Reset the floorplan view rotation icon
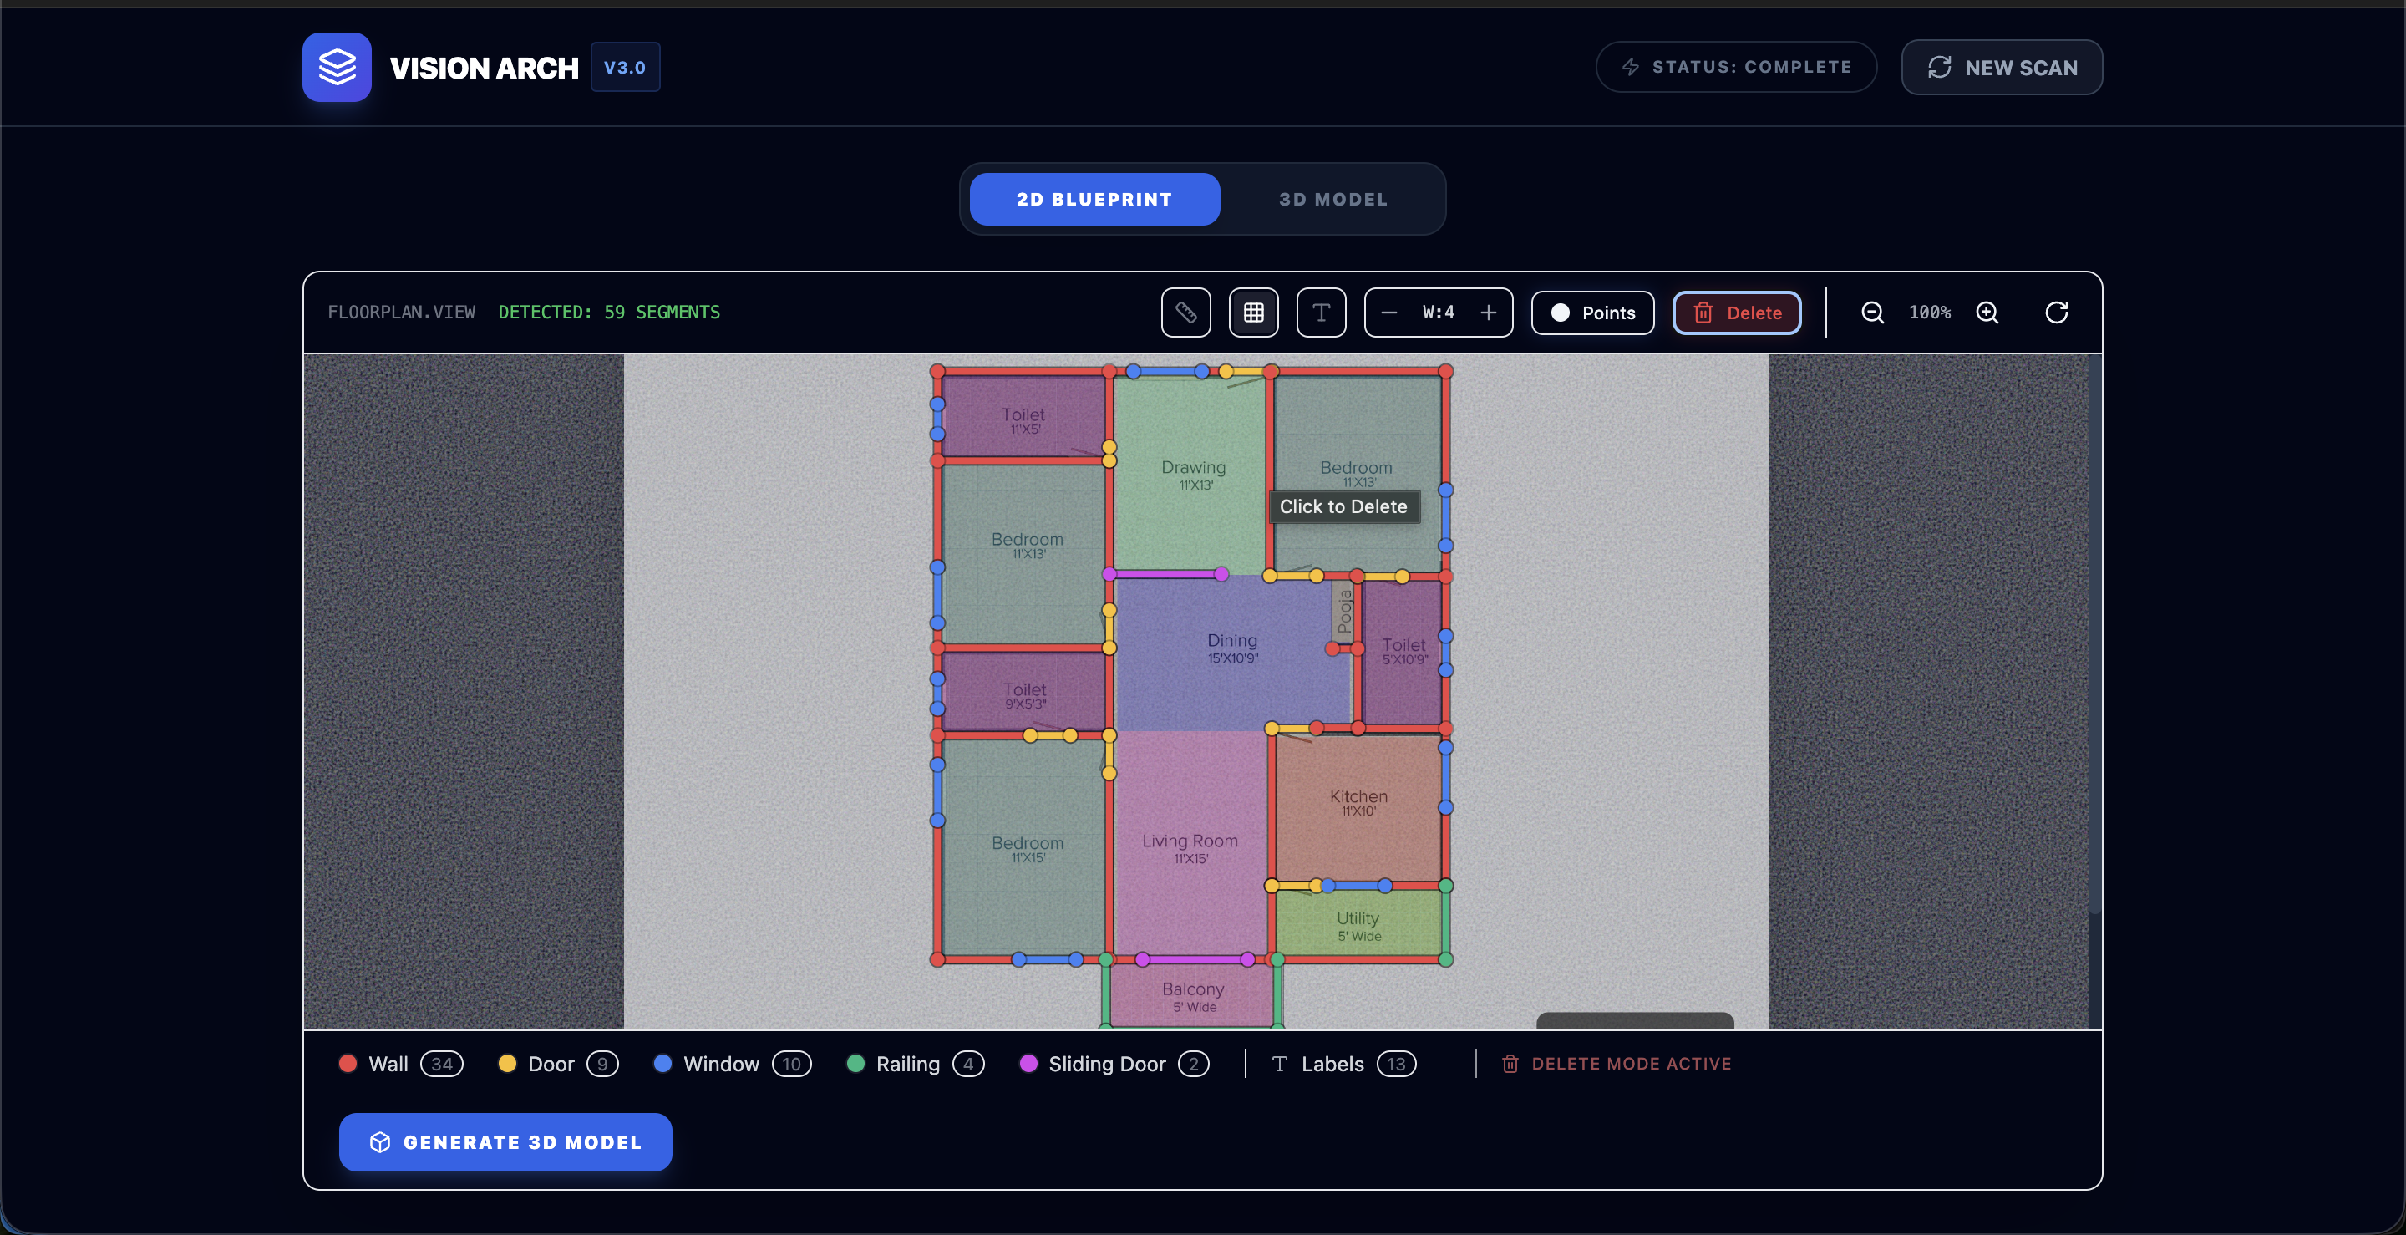 (2056, 312)
